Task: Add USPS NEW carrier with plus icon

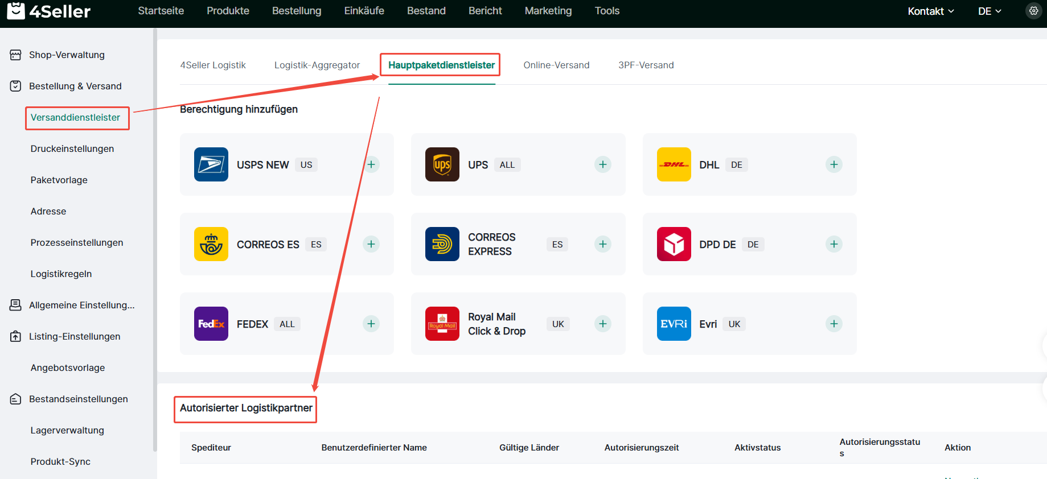Action: [x=371, y=164]
